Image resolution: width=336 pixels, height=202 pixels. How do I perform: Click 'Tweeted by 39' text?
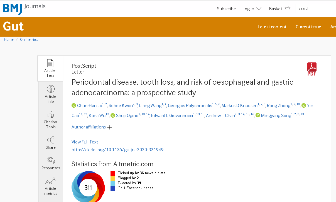129,183
